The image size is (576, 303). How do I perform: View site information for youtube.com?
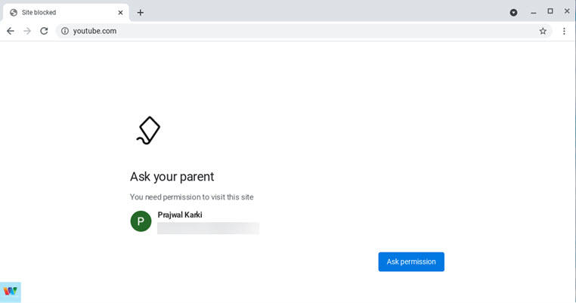tap(65, 31)
